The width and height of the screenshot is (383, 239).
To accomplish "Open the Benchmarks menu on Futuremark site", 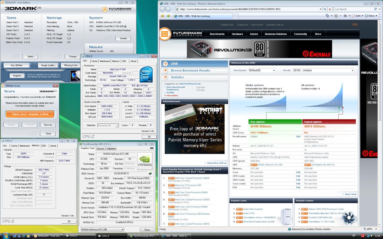I will (x=217, y=34).
